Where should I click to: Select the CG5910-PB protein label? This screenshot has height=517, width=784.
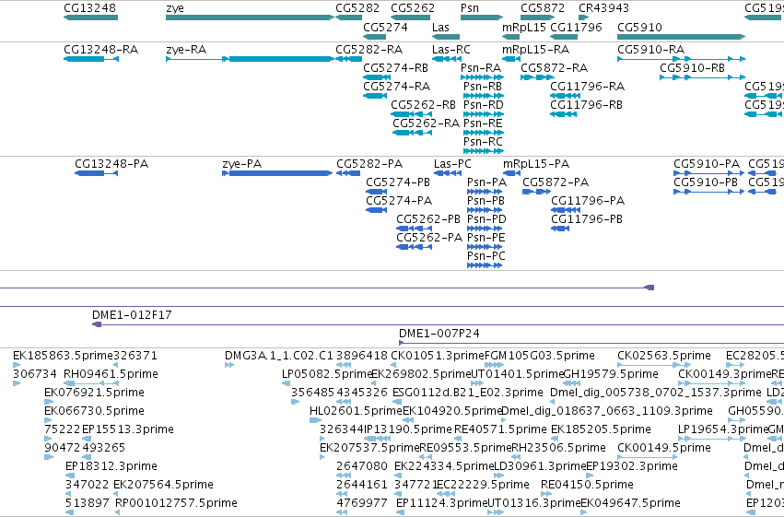click(x=706, y=182)
